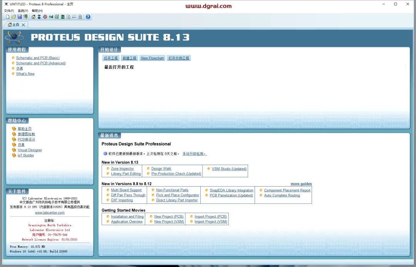Open 仿真 link in 帮助中心 panel

point(21,145)
